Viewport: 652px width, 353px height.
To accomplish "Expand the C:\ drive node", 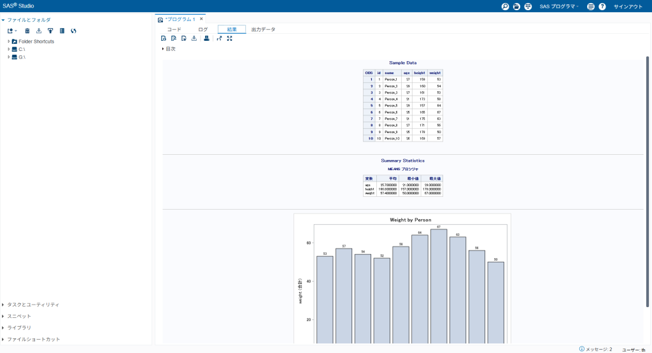I will click(9, 49).
